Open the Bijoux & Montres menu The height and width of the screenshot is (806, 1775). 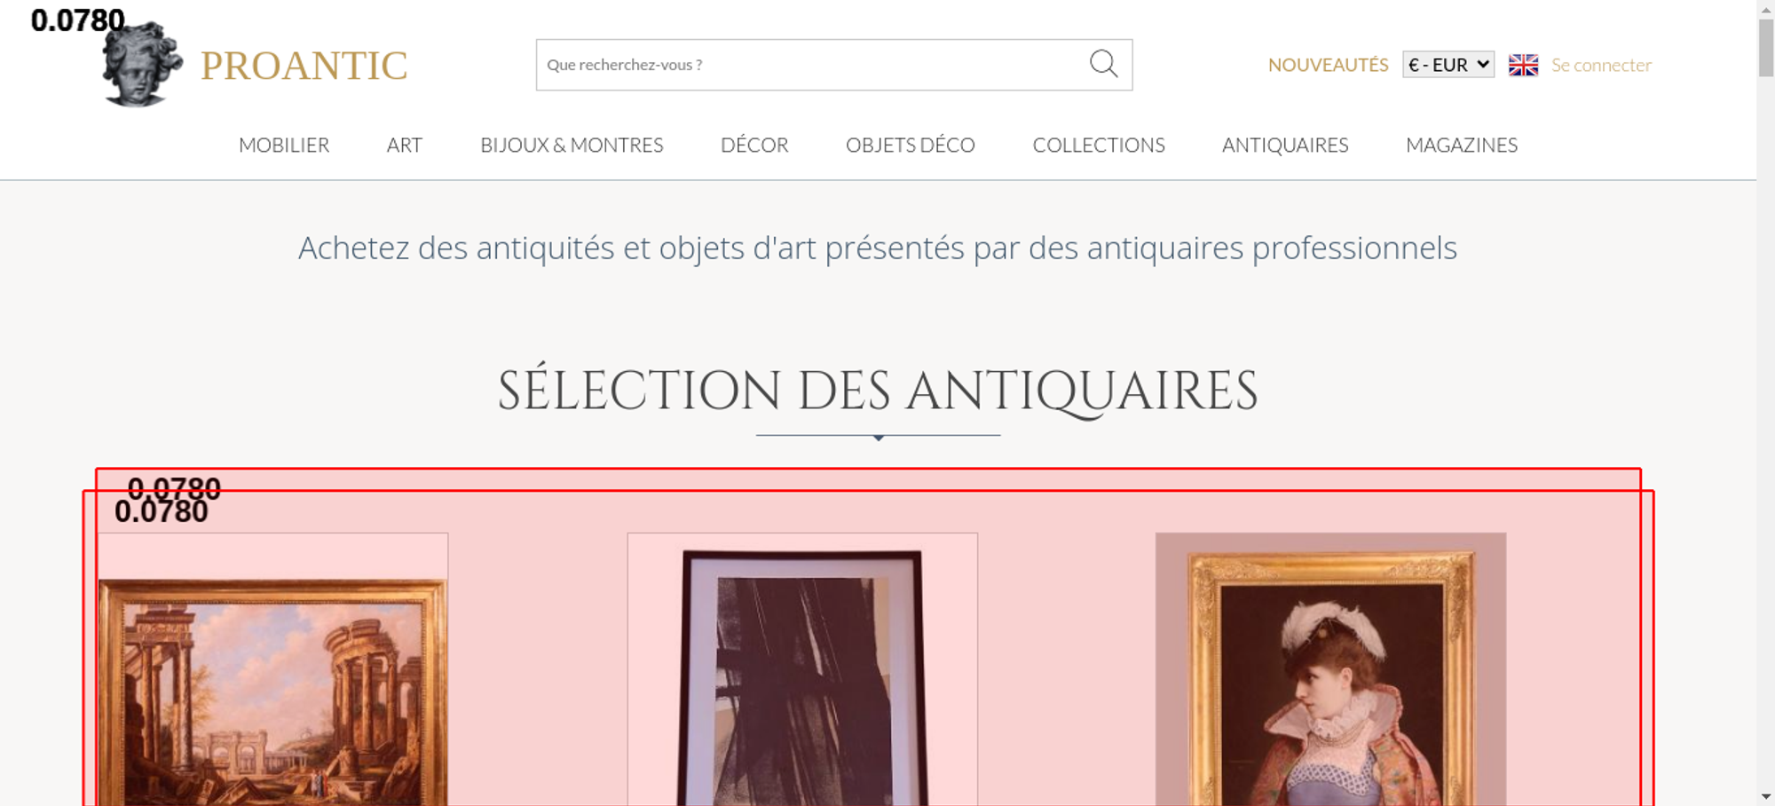point(572,145)
